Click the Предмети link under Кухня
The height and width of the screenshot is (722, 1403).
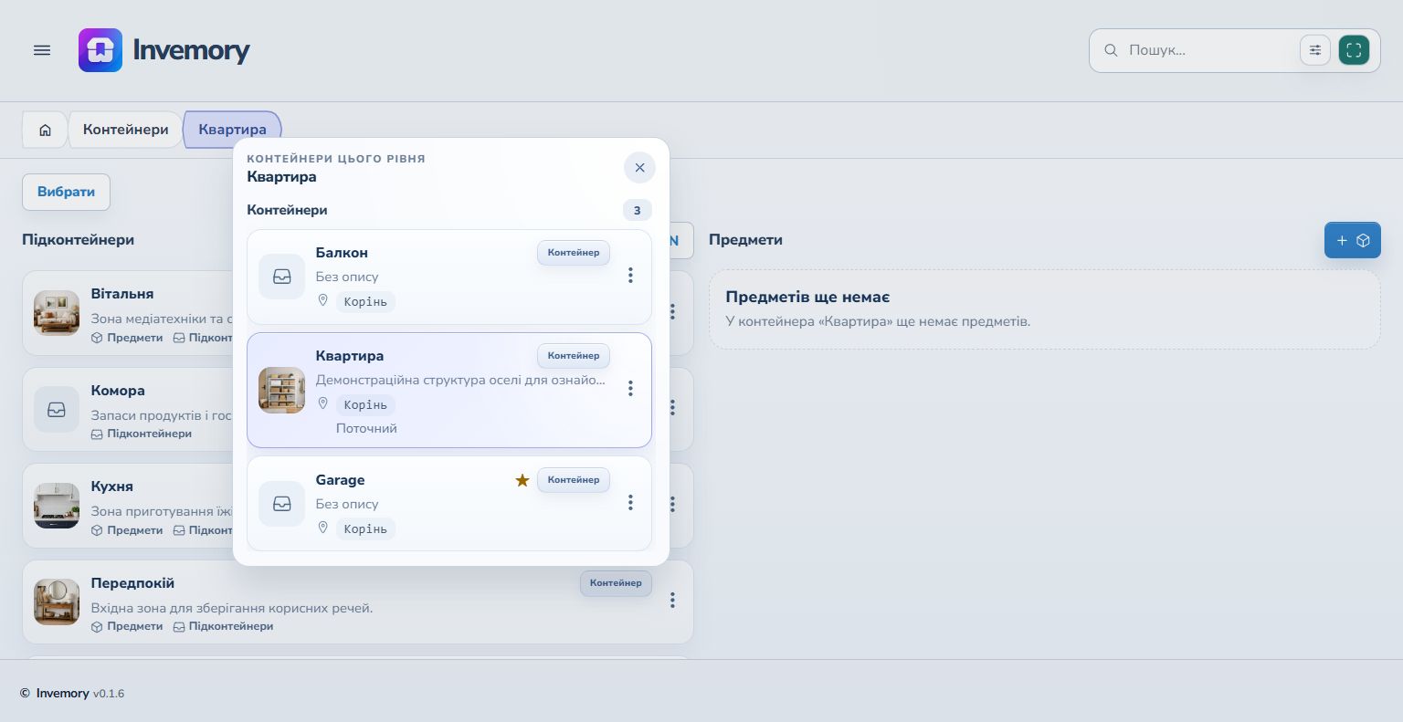[127, 530]
